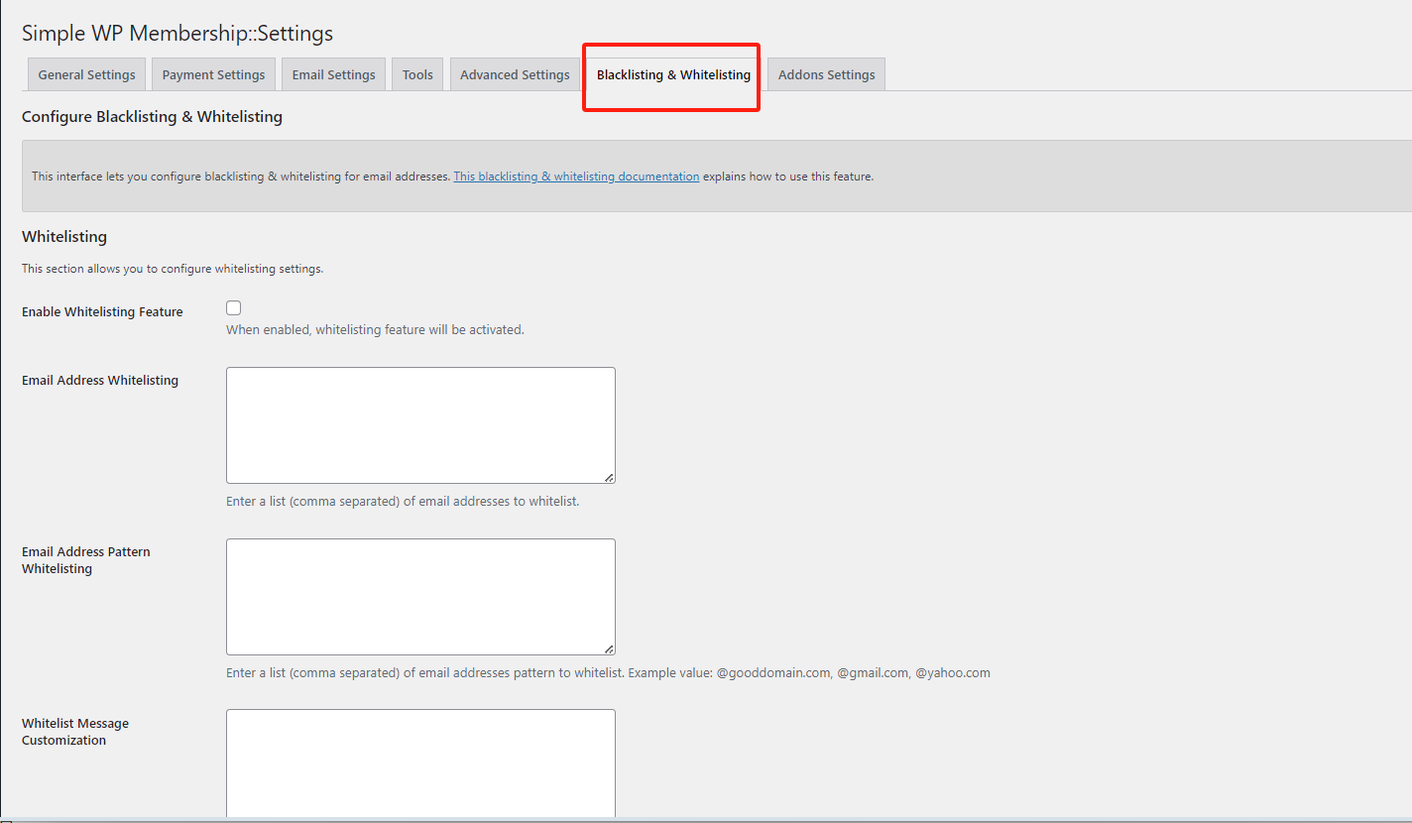Toggle whitelisting by clicking its checkbox

click(233, 307)
